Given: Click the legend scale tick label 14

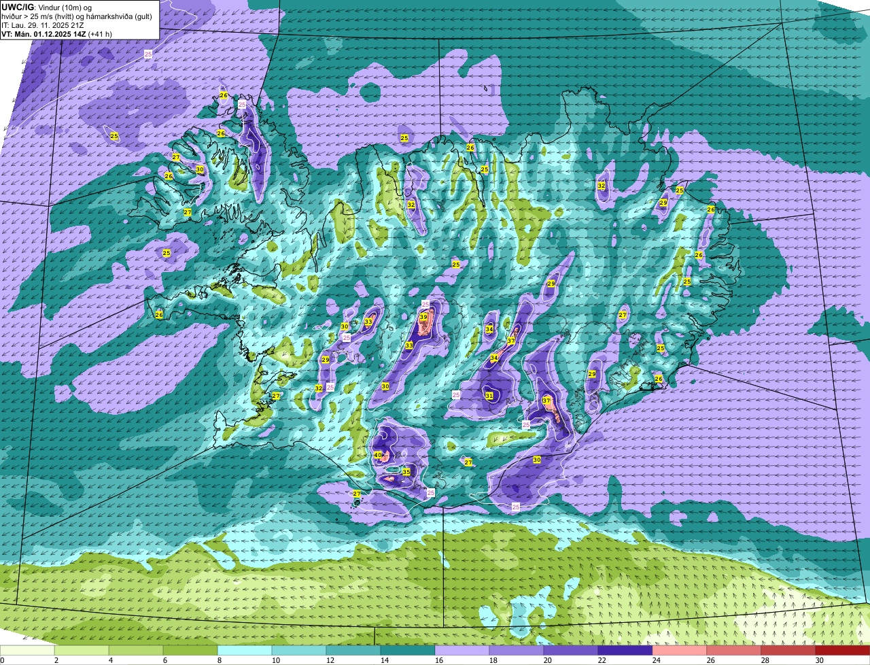Looking at the screenshot, I should click(x=385, y=660).
